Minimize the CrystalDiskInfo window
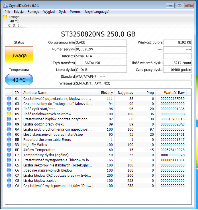Image resolution: width=198 pixels, height=210 pixels. click(170, 6)
